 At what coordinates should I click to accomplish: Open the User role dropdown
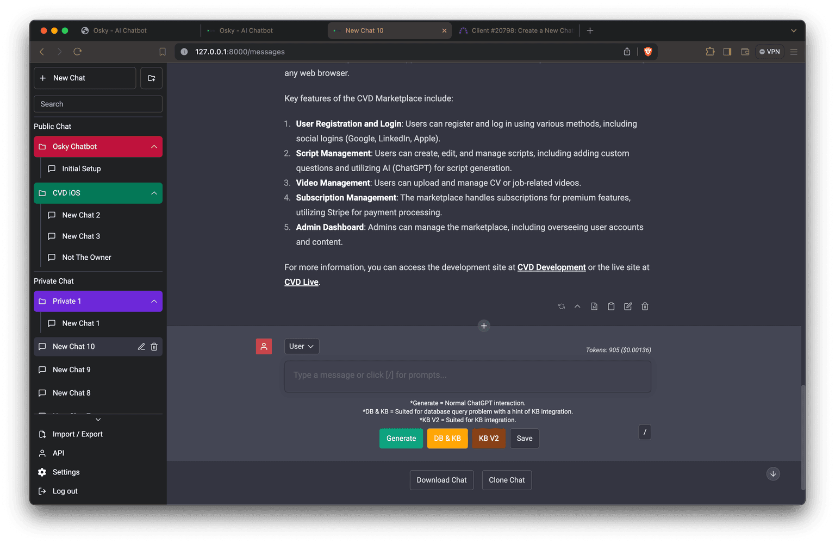point(301,346)
